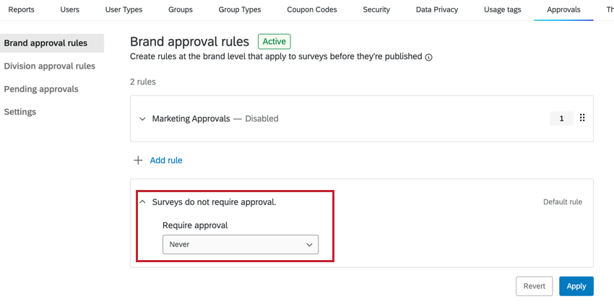Screen dimensions: 614x307
Task: Switch to the Reports tab
Action: (x=21, y=10)
